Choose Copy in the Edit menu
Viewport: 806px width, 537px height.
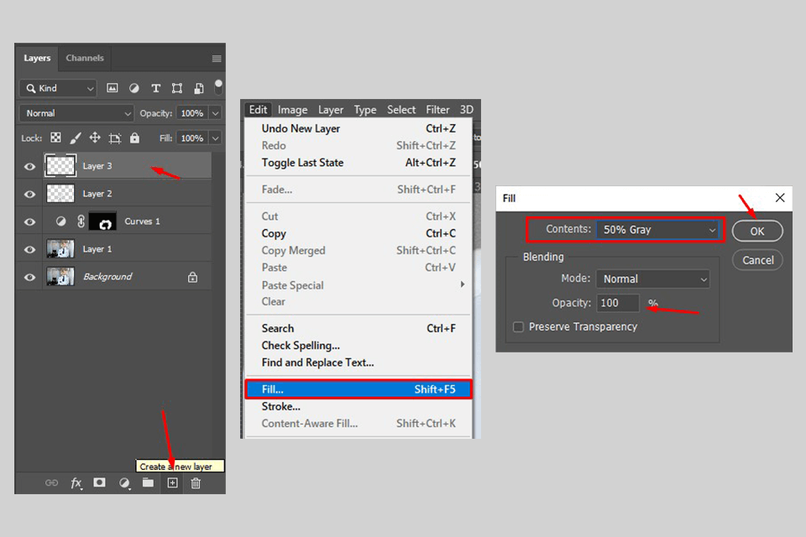coord(359,233)
